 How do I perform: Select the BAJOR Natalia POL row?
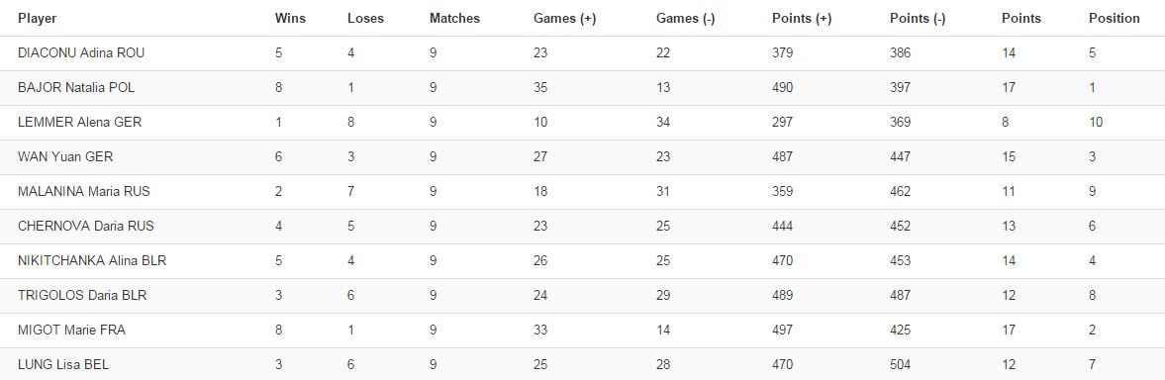coord(582,87)
